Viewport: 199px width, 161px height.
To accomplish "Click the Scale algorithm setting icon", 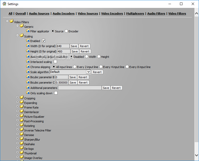I will click(28, 71).
